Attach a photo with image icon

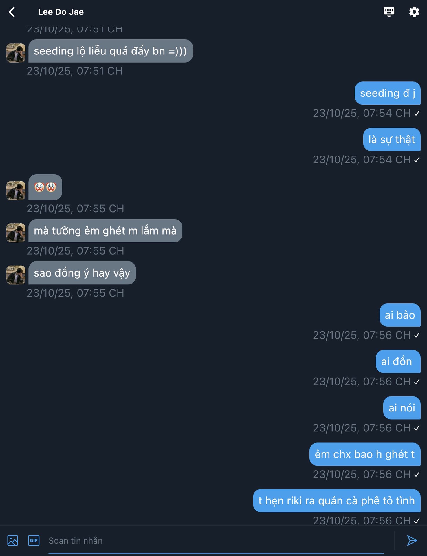coord(12,540)
